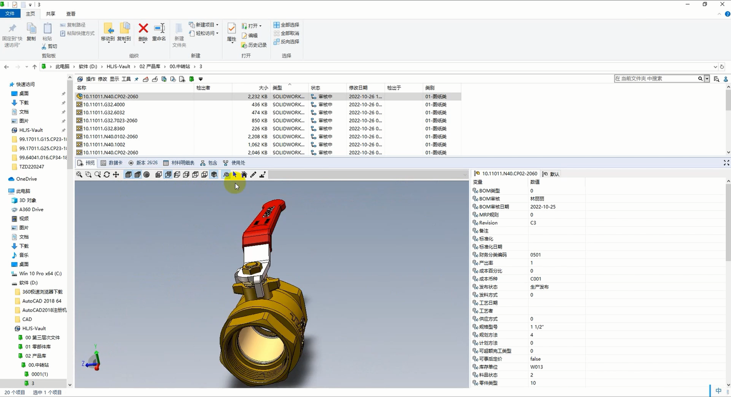Click the home view icon in preview
This screenshot has width=731, height=397.
coord(244,175)
